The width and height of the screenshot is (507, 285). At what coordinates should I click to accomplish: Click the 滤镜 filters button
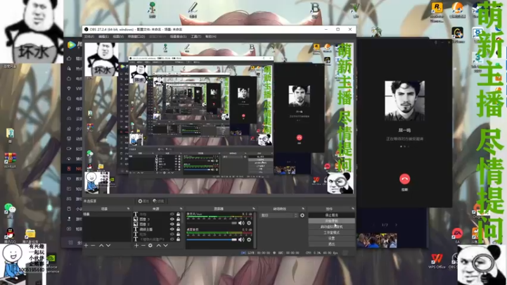pyautogui.click(x=158, y=201)
